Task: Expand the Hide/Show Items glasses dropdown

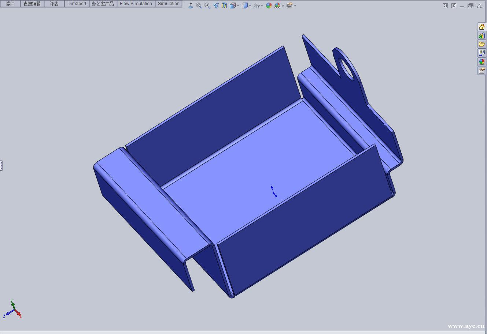Action: [x=262, y=5]
